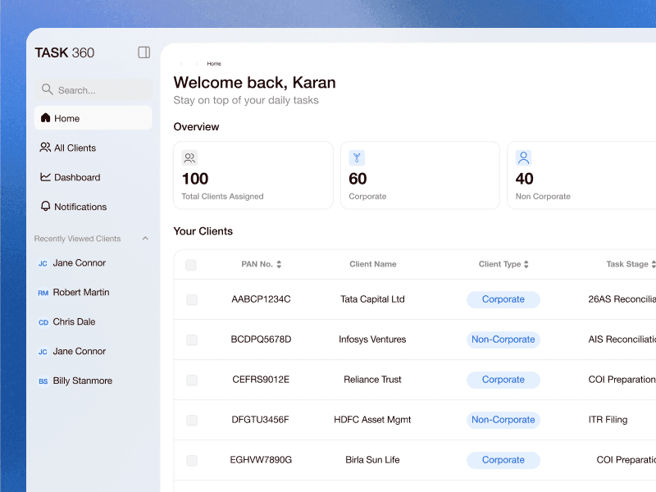This screenshot has width=656, height=492.
Task: Open Billy Stanmore from recent clients
Action: pyautogui.click(x=83, y=380)
